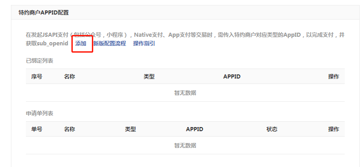The image size is (362, 167).
Task: Click 操作 header in the 已绑定列表 table
Action: coord(334,77)
